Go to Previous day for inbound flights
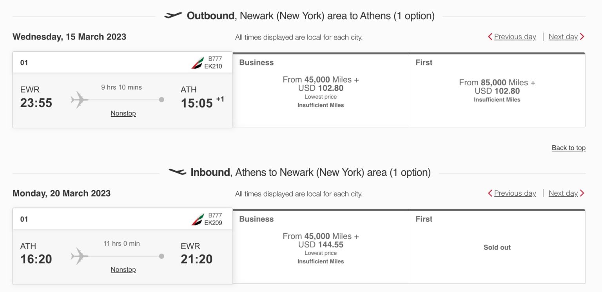 pos(515,193)
